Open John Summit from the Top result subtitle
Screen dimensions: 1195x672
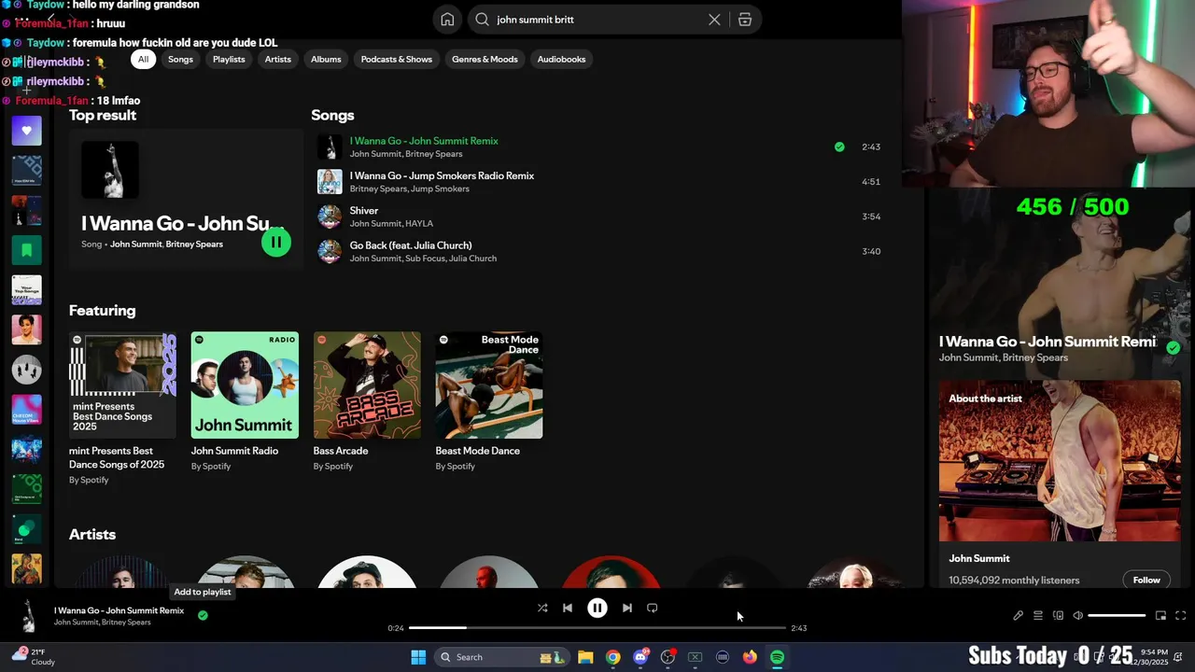[x=136, y=245]
